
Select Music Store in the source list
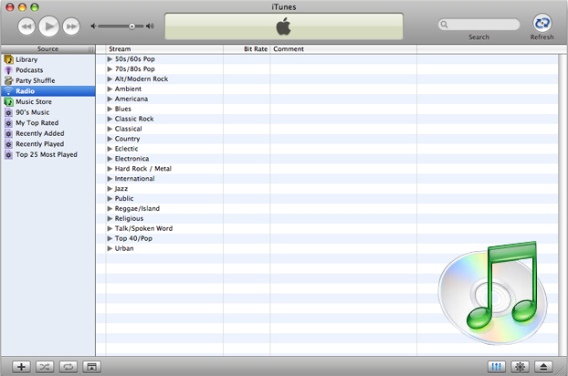tap(33, 102)
